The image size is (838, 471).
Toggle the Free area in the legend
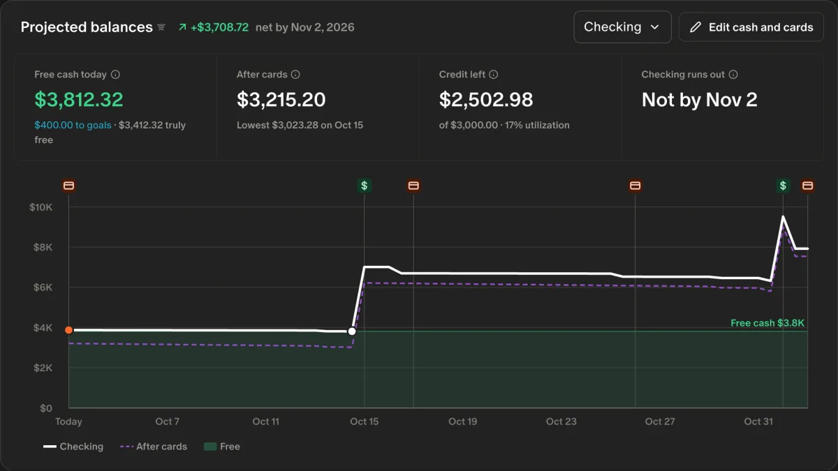[x=221, y=447]
